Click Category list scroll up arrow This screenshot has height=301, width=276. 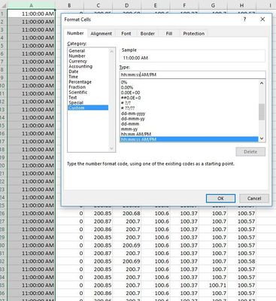coord(112,51)
